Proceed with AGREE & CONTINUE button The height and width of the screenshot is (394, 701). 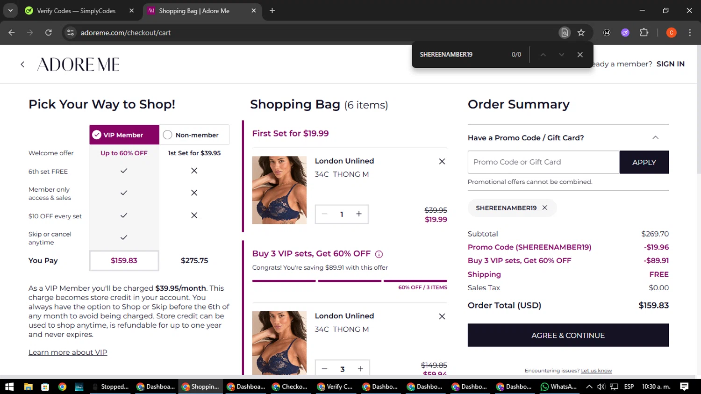coord(568,335)
